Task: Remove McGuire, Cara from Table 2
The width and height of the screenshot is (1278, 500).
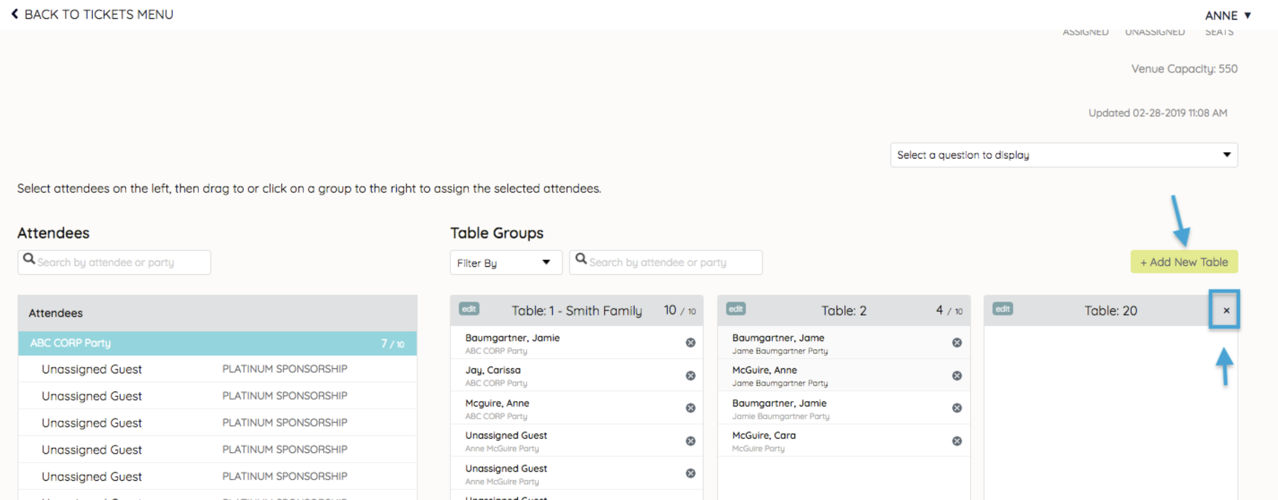Action: (x=957, y=441)
